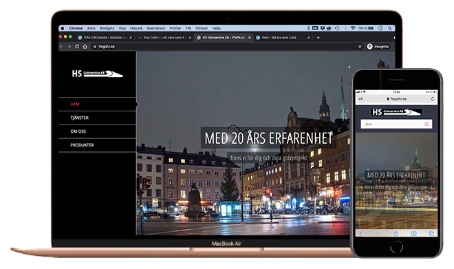Viewport: 454px width, 269px height.
Task: Open the Arkiv menu
Action: 91,28
